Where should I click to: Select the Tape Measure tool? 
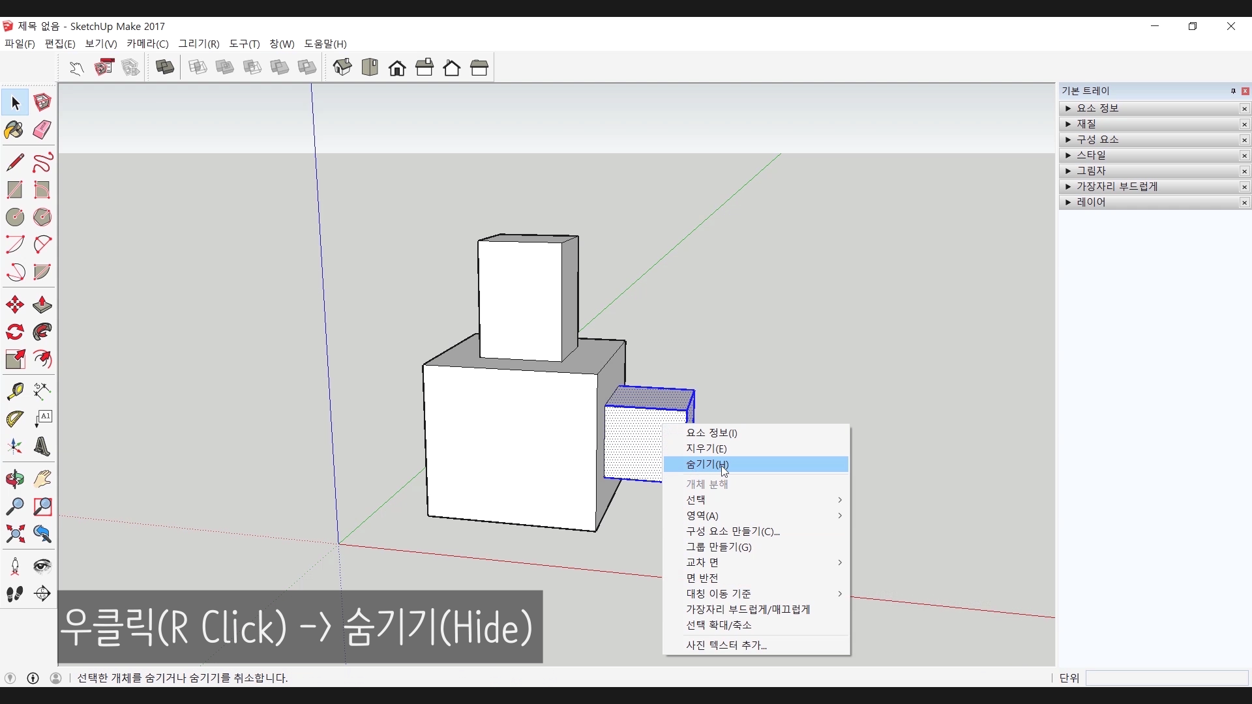point(14,390)
